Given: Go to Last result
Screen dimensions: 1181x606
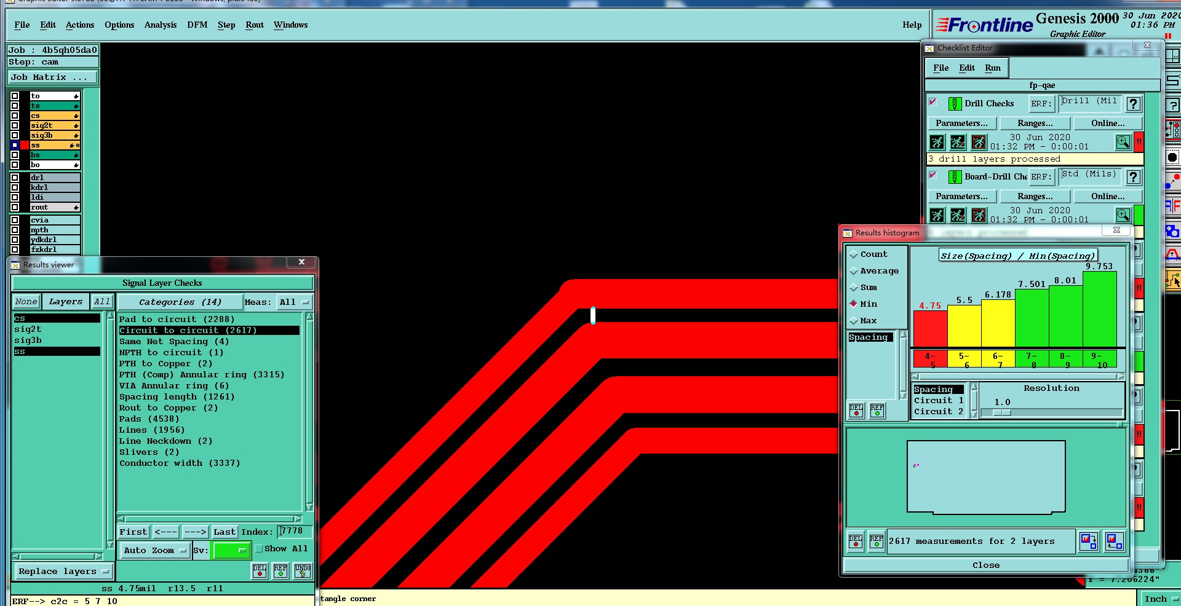Looking at the screenshot, I should pyautogui.click(x=225, y=532).
